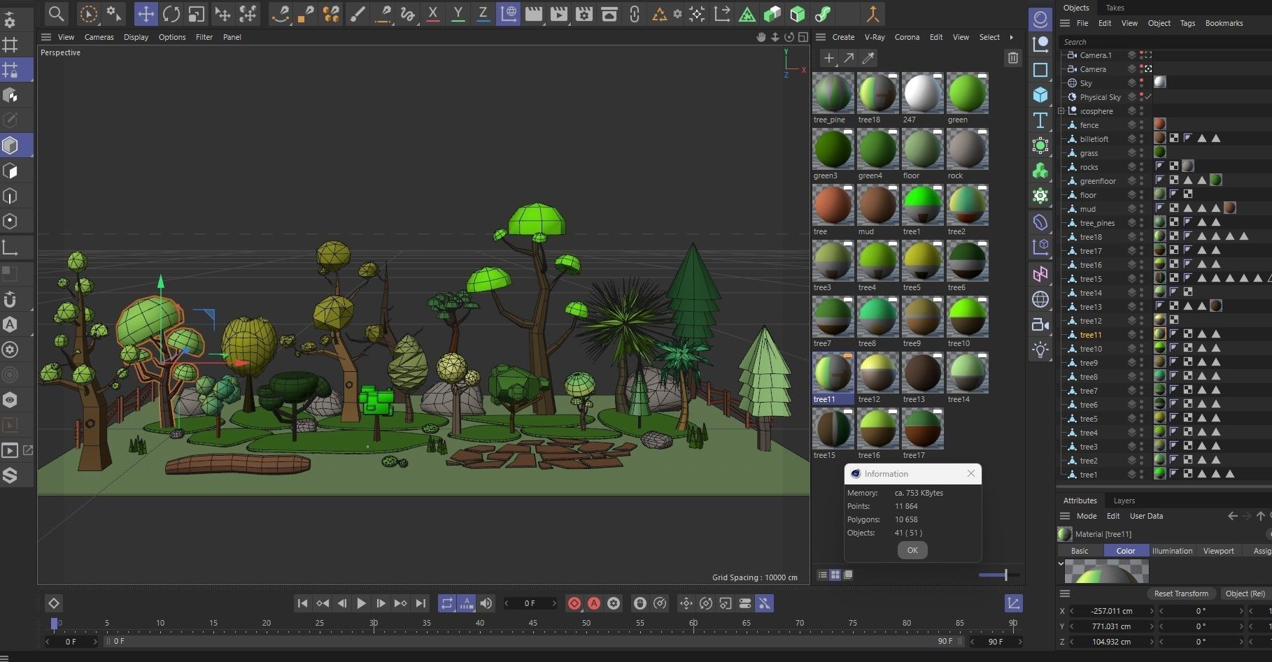The image size is (1272, 662).
Task: Open Object (Rel) coordinate dropdown
Action: pyautogui.click(x=1245, y=593)
